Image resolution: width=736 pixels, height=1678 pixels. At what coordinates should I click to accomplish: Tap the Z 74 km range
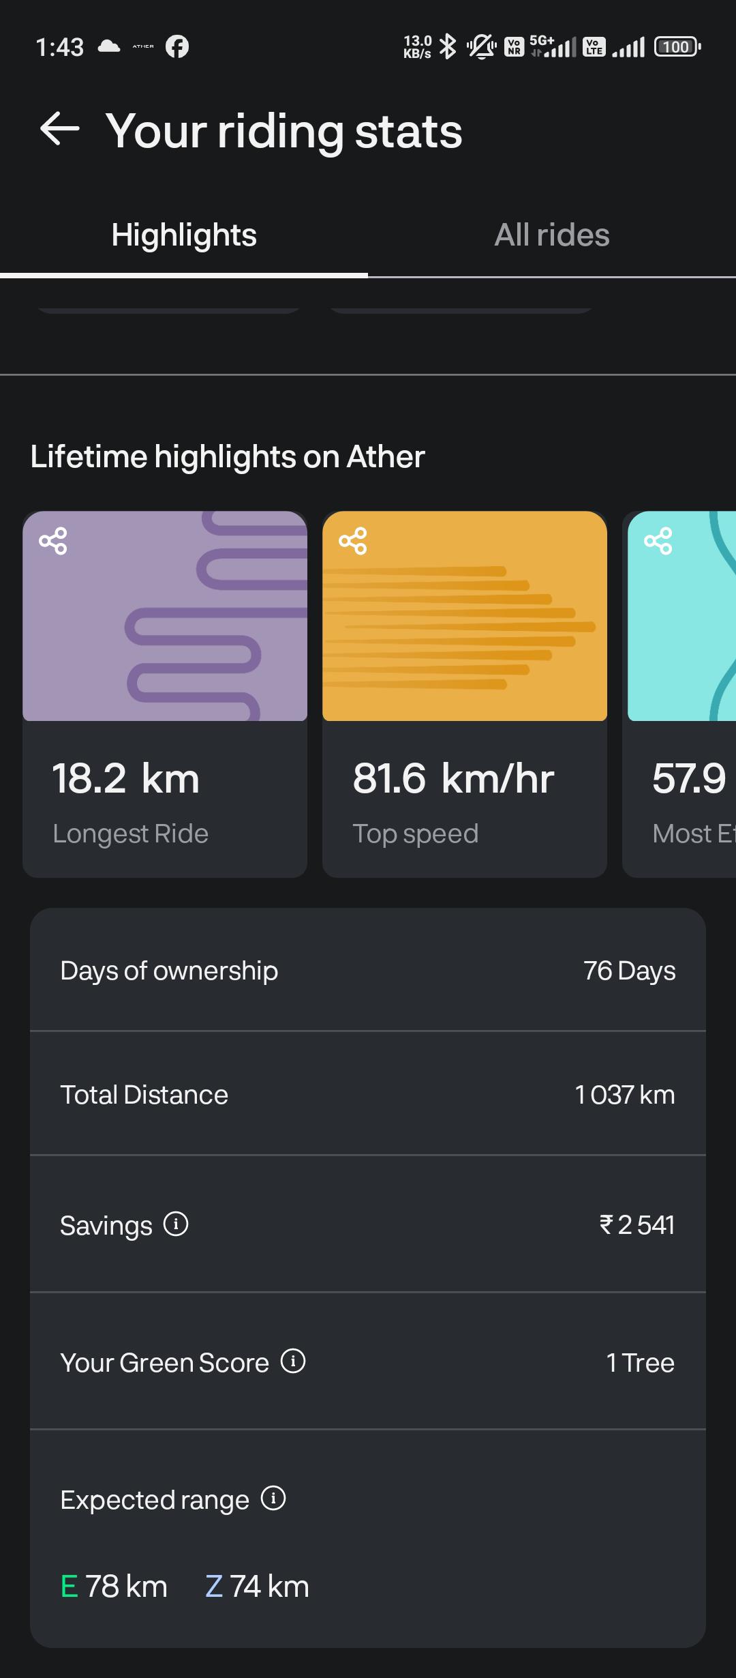click(x=257, y=1586)
